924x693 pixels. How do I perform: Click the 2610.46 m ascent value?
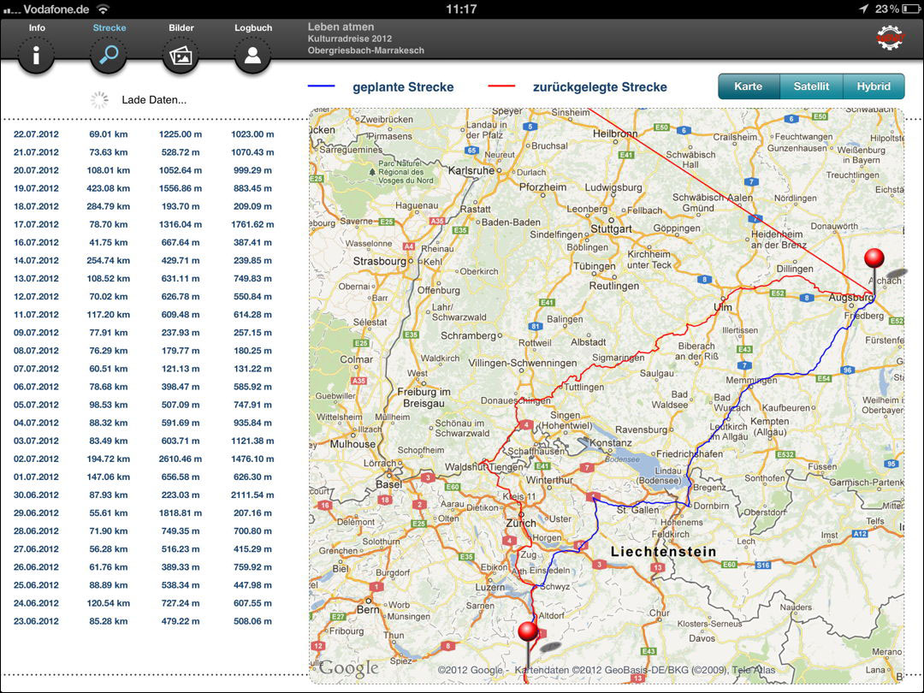click(x=181, y=459)
